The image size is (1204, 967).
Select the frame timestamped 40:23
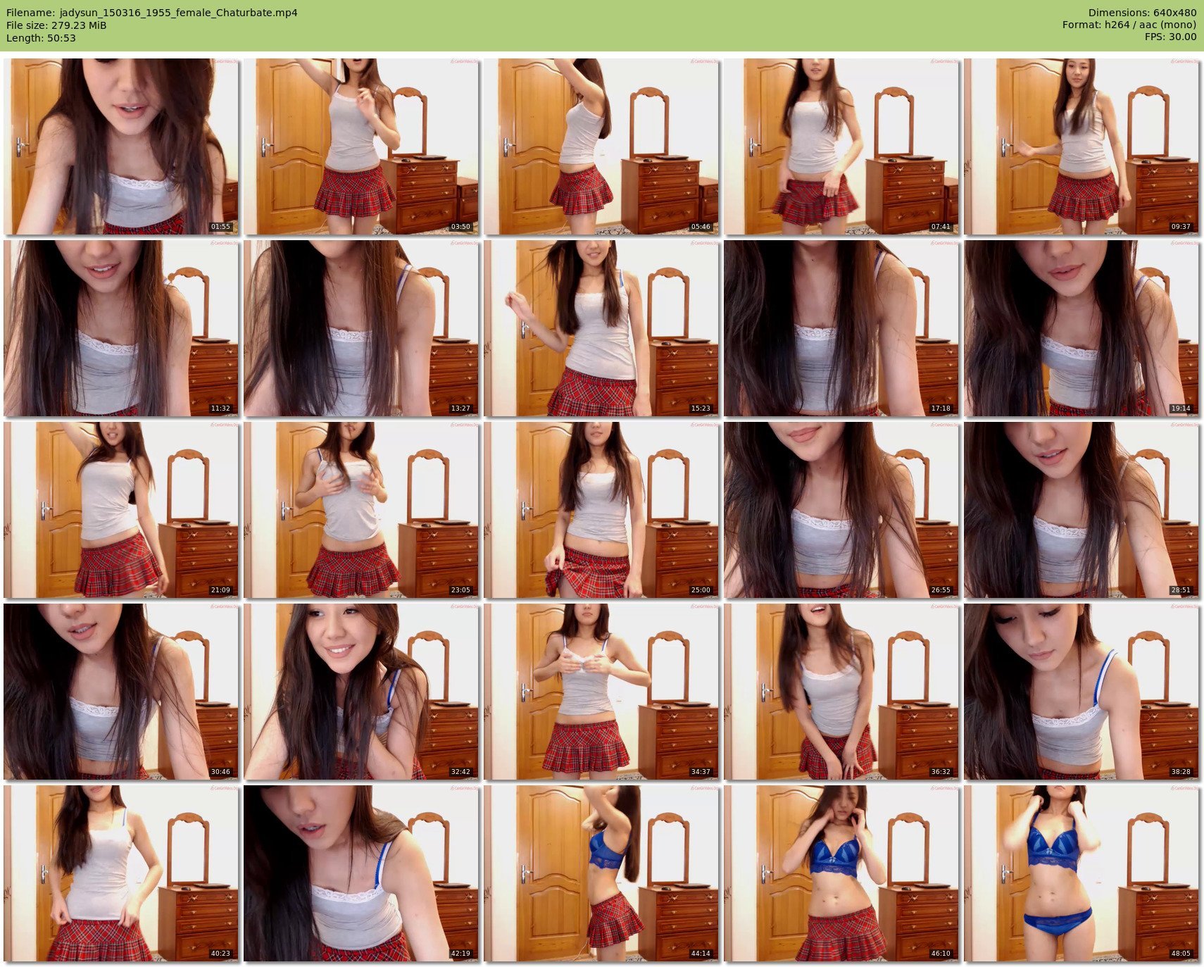(x=121, y=873)
